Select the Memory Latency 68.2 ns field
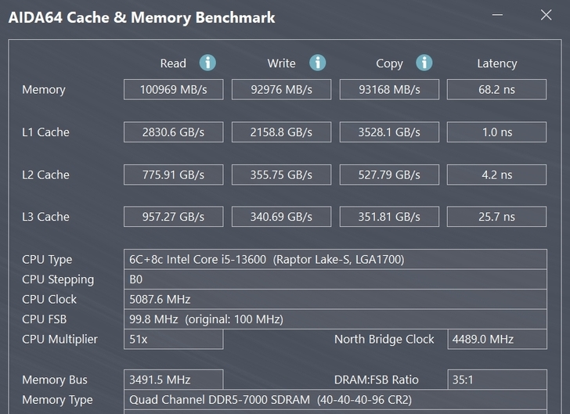This screenshot has width=570, height=414. [496, 89]
